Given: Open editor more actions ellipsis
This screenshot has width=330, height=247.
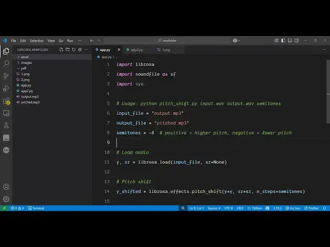Looking at the screenshot, I should pos(324,49).
